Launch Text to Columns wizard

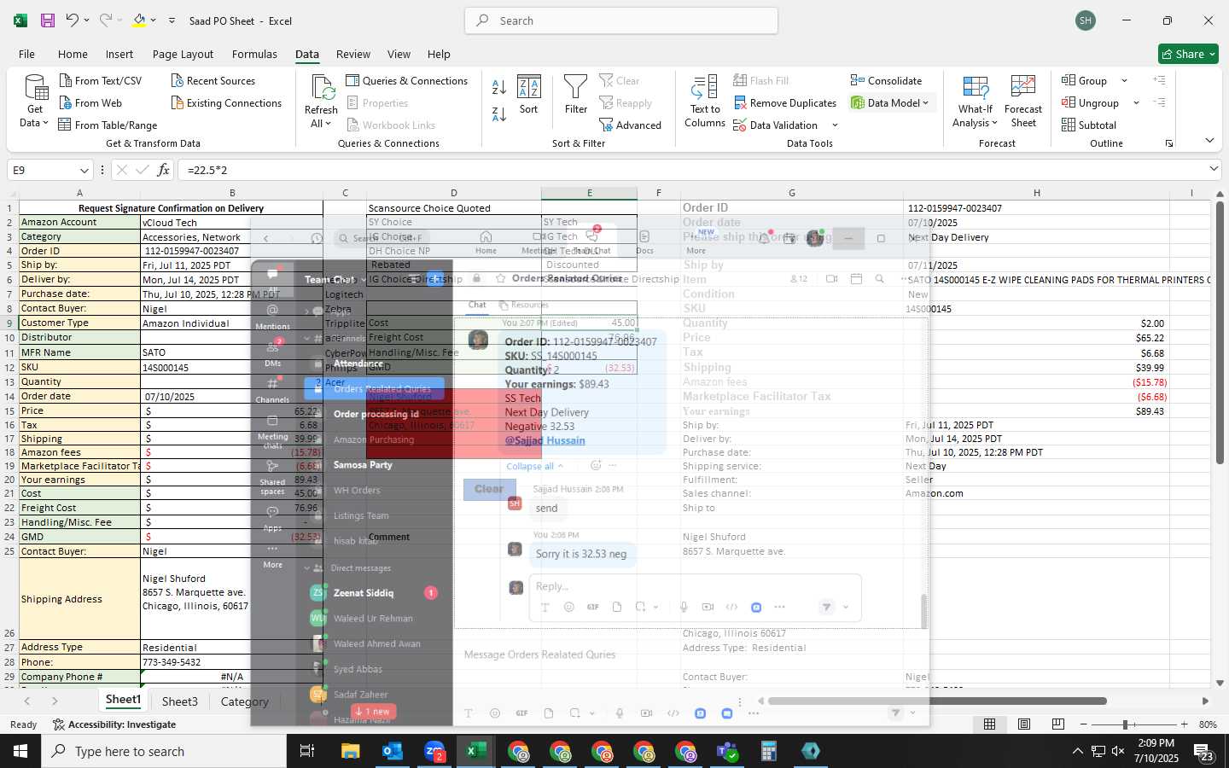(705, 102)
